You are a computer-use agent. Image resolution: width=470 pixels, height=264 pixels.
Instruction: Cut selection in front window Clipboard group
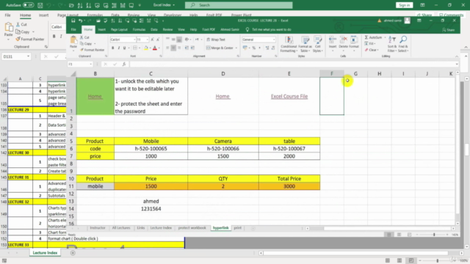(84, 37)
